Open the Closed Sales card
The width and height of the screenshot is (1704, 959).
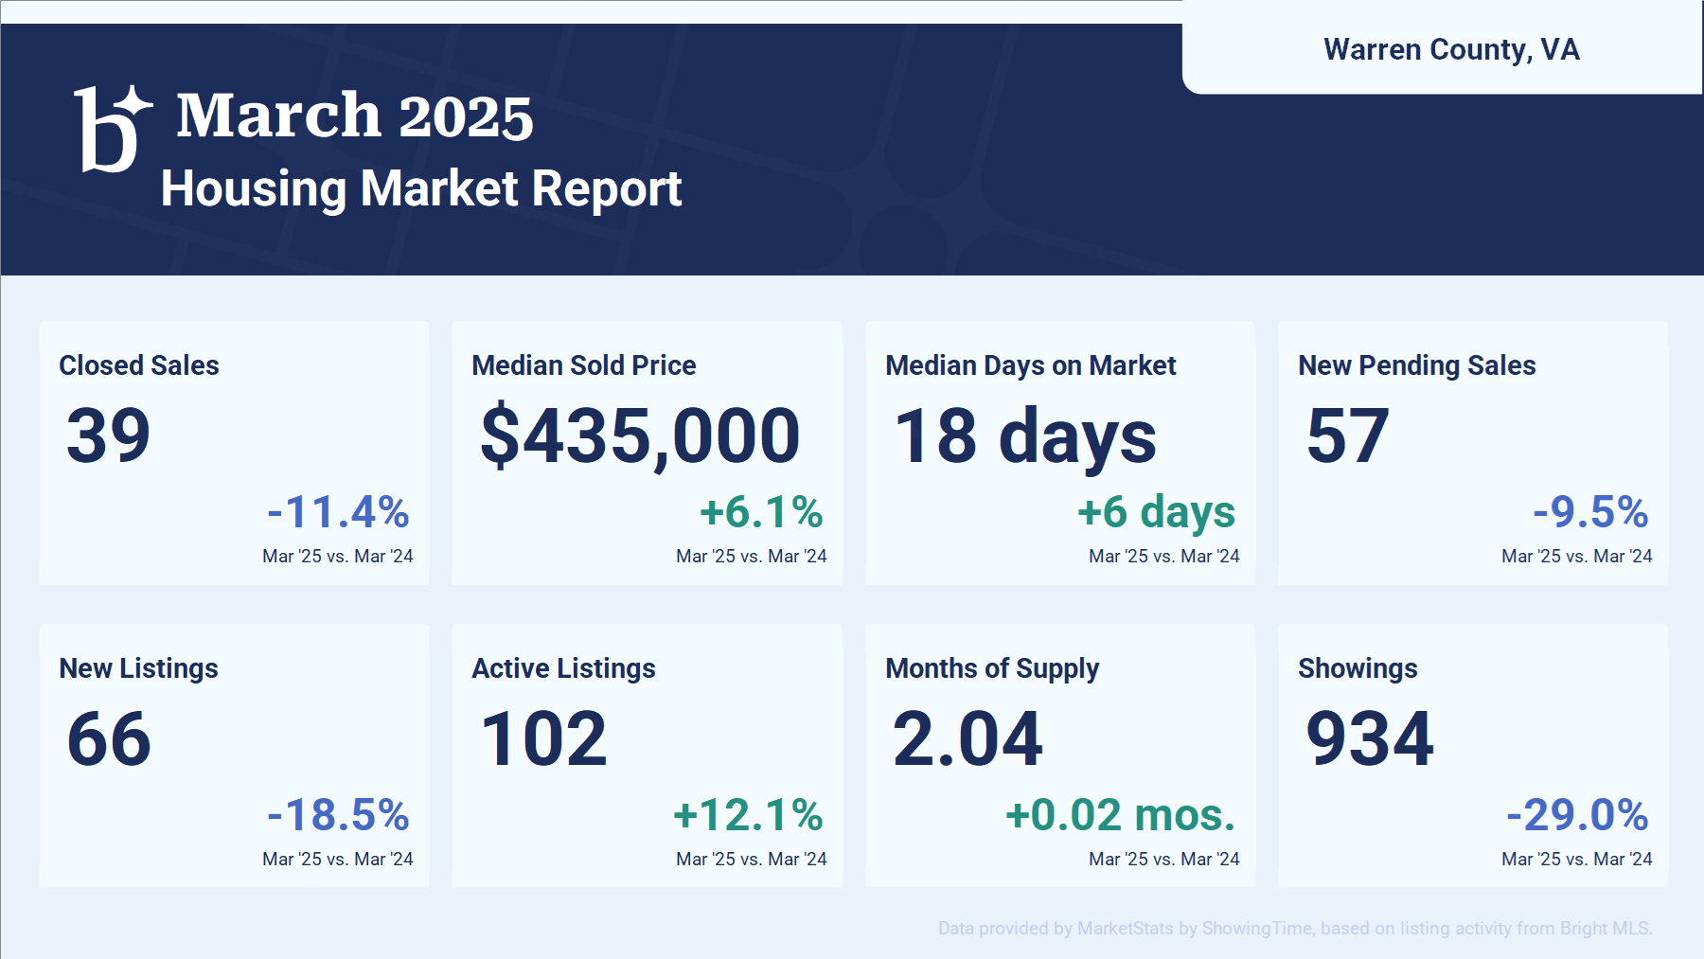coord(234,453)
